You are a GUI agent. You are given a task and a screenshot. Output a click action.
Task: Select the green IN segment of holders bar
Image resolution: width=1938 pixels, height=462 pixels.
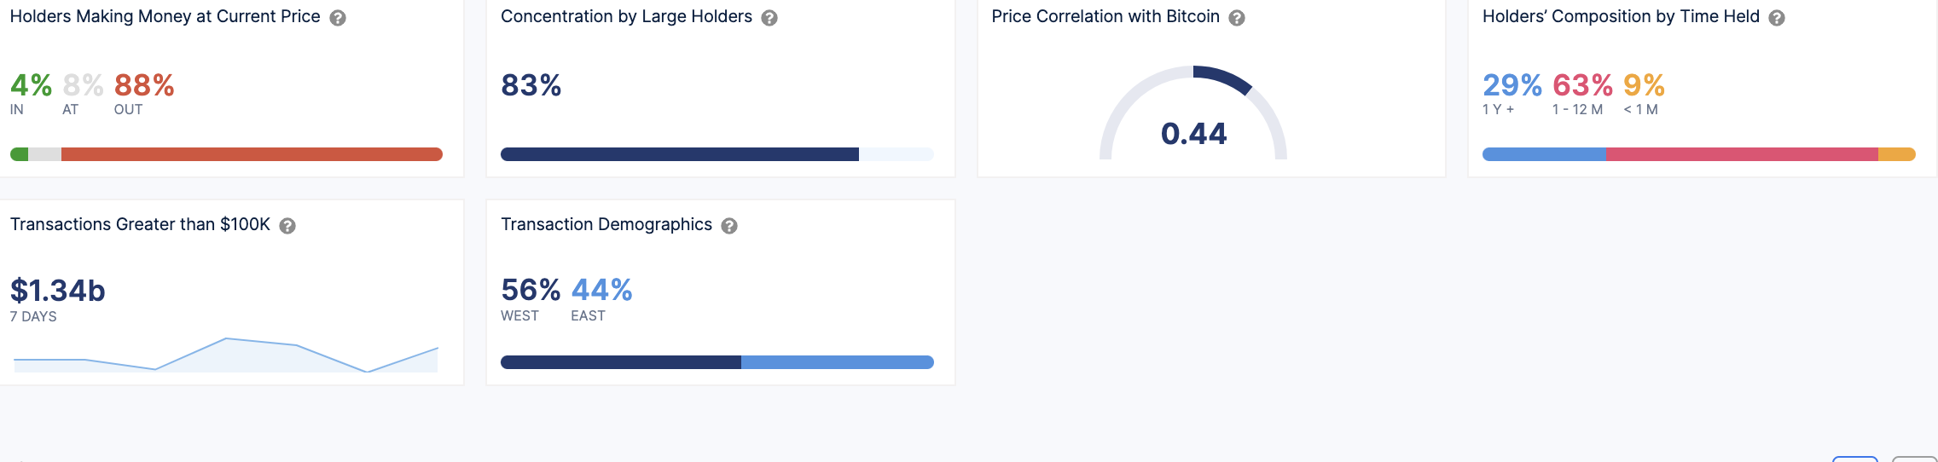pos(19,154)
